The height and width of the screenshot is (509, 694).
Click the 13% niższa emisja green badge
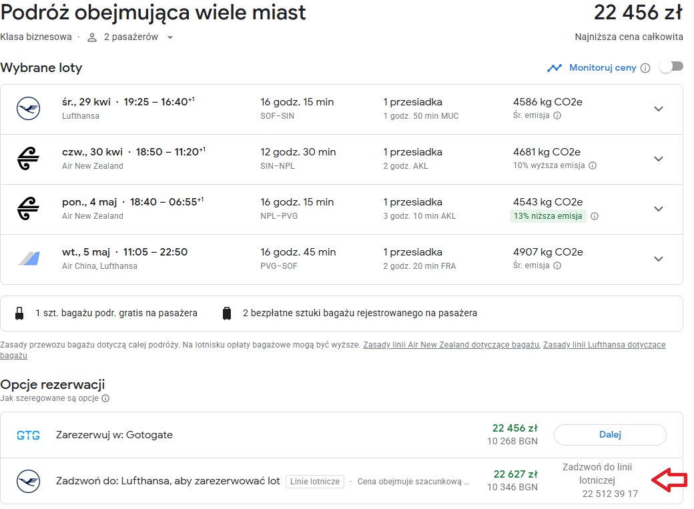[548, 216]
